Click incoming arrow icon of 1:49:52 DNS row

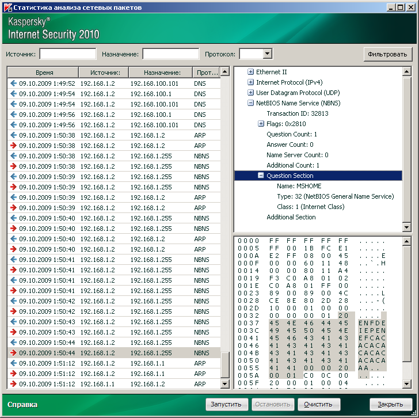[x=13, y=83]
